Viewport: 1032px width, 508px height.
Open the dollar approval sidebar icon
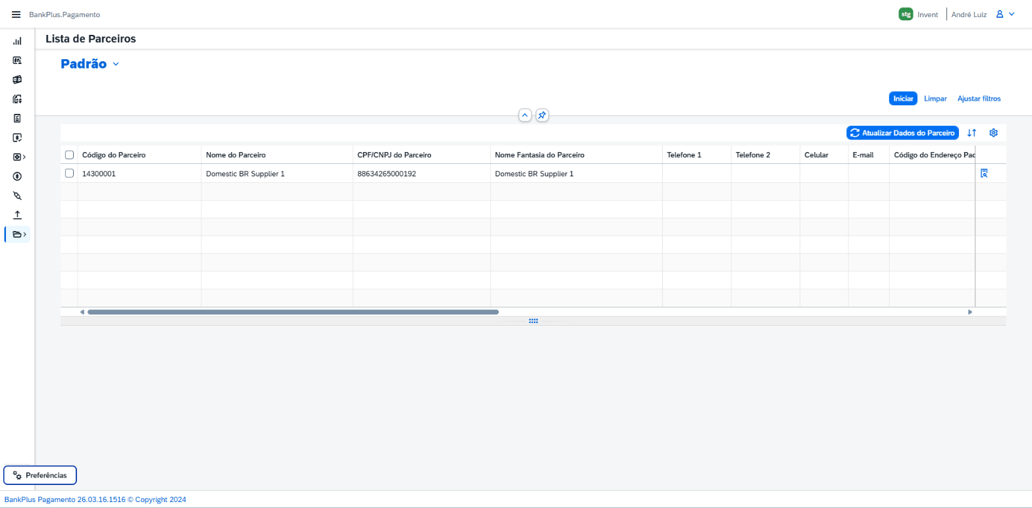pos(17,138)
